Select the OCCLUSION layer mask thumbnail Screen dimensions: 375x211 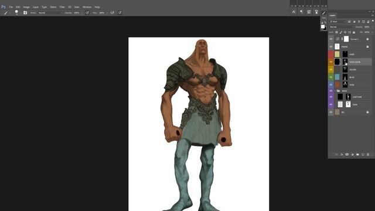click(345, 62)
